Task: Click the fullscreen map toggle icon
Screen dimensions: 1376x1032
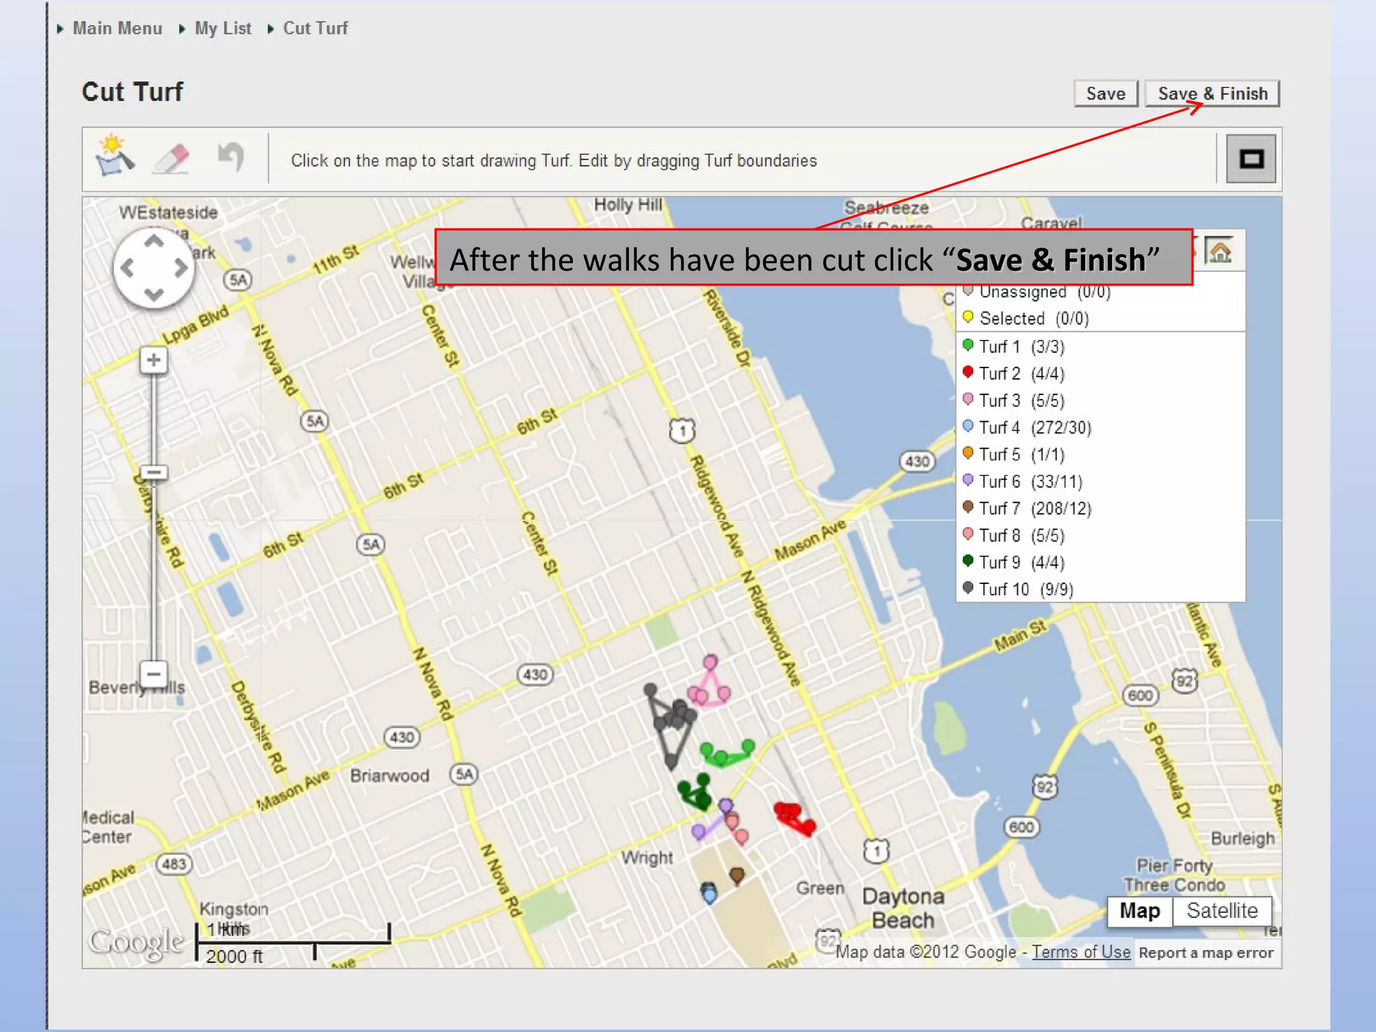Action: (1250, 159)
